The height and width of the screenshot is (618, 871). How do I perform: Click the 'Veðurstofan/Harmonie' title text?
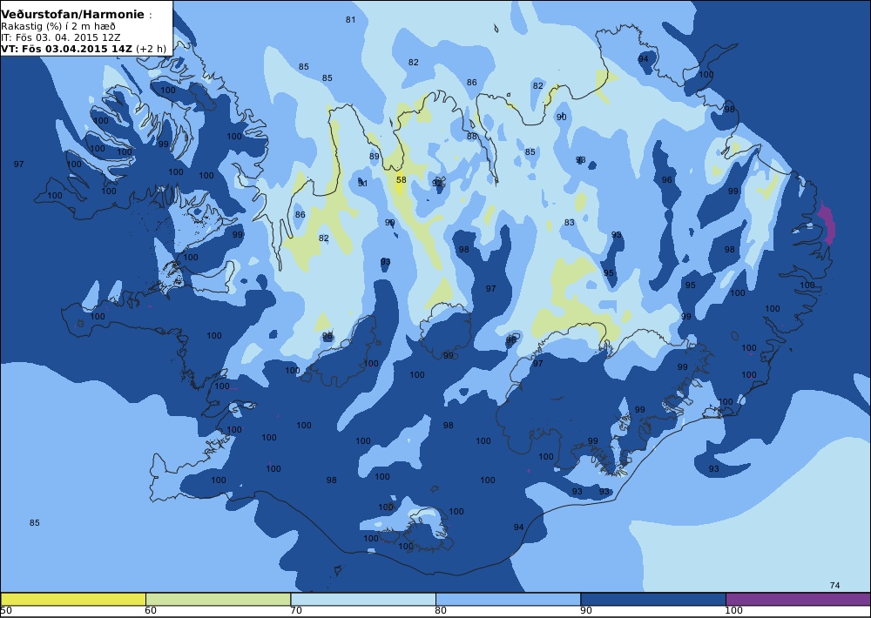click(x=73, y=15)
